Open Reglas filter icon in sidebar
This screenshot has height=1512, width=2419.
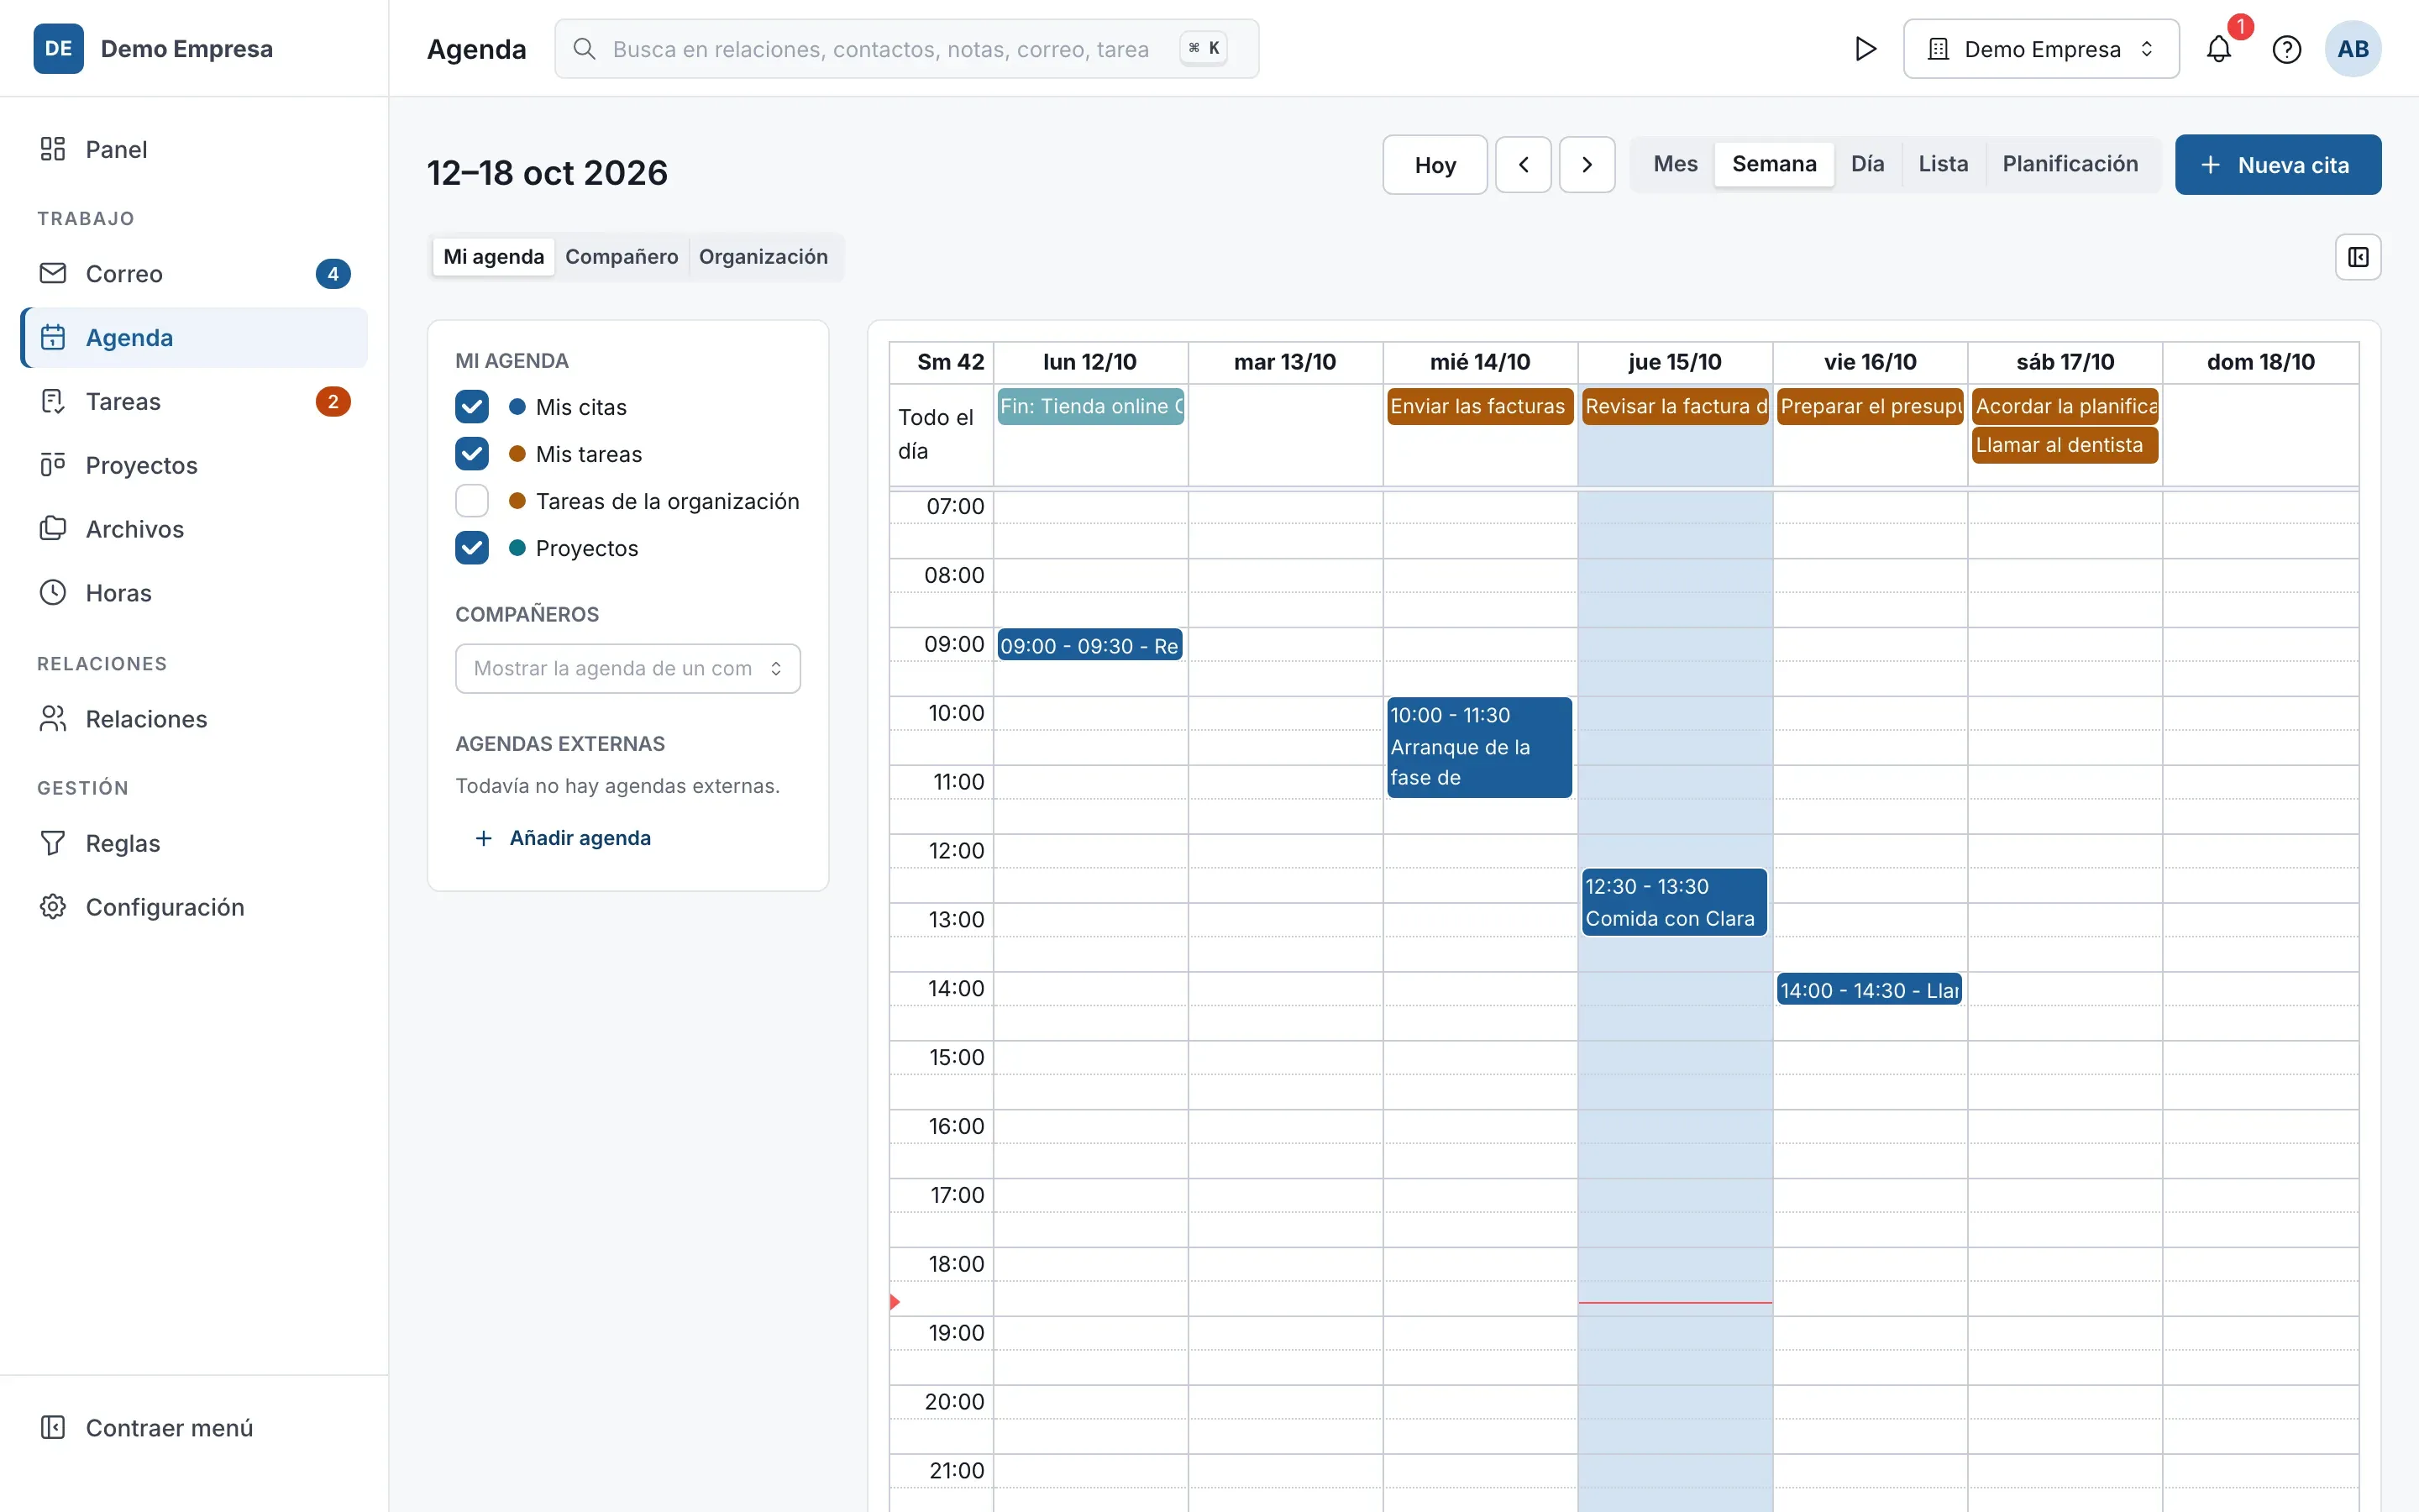coord(52,843)
